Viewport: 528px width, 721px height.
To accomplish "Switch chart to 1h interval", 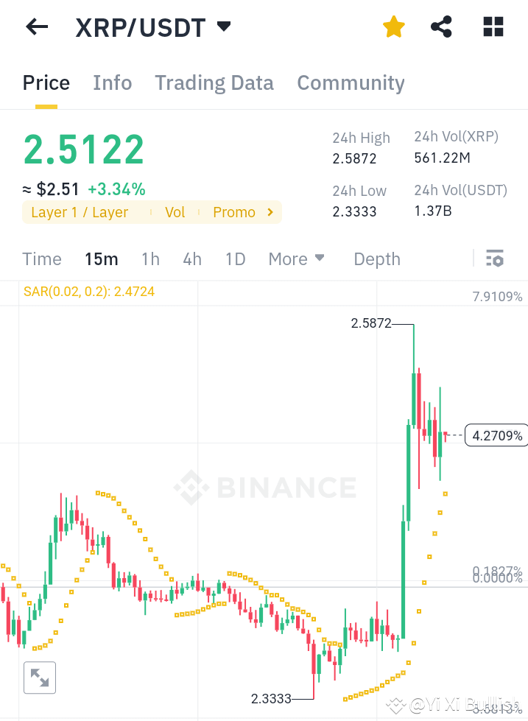I will (x=150, y=258).
